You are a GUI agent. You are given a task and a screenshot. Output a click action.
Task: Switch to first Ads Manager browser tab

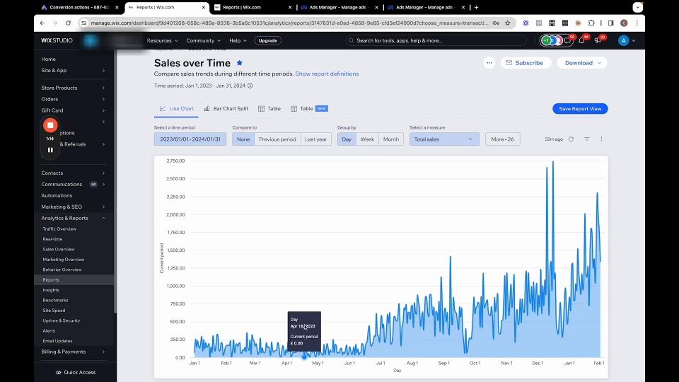click(x=339, y=7)
